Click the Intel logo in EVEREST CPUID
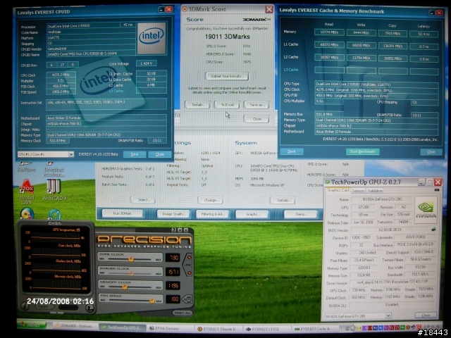This screenshot has height=338, width=451. tap(152, 38)
